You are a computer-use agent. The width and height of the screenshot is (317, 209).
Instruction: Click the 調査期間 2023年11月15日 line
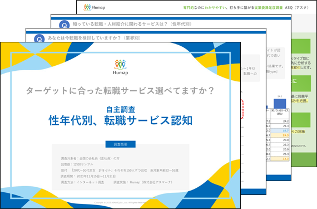pos(88,176)
